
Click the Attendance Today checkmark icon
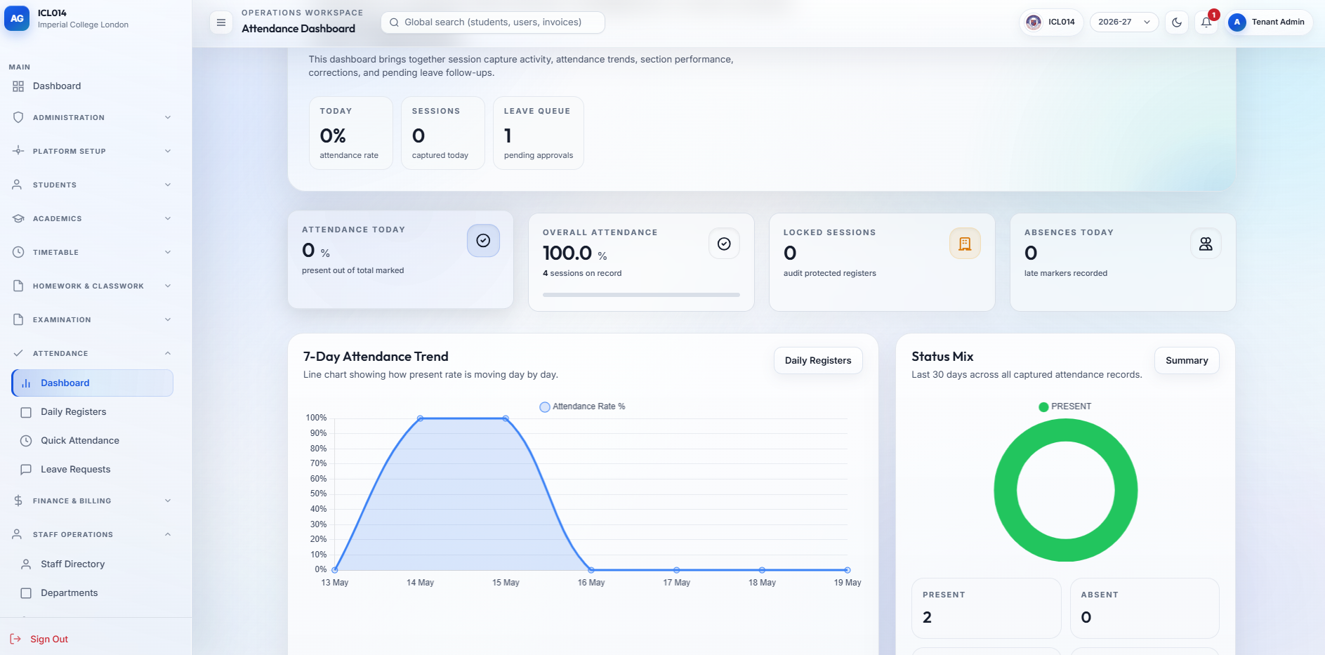(483, 241)
